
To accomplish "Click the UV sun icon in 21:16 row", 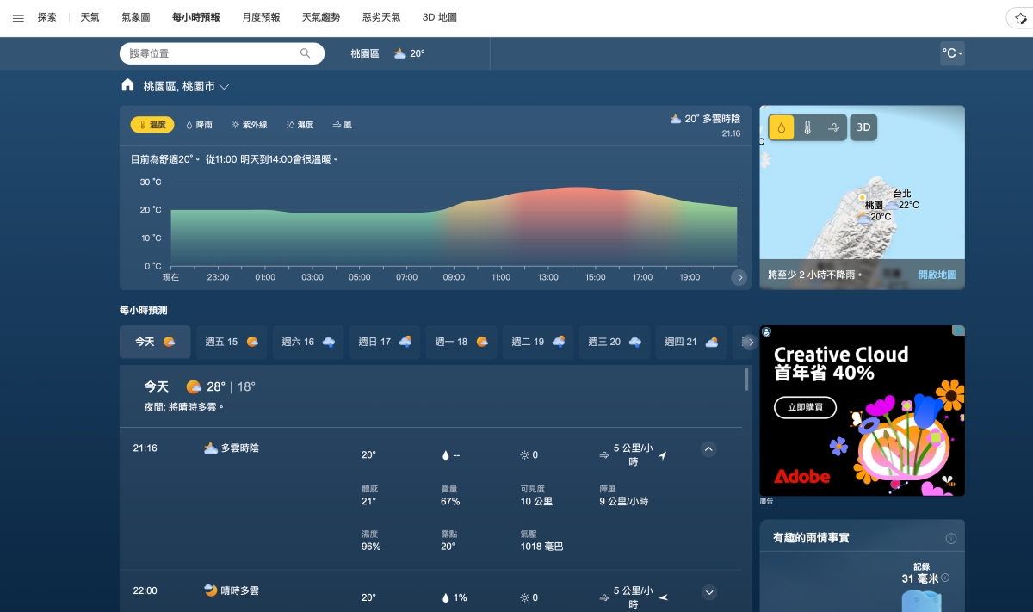I will point(525,454).
